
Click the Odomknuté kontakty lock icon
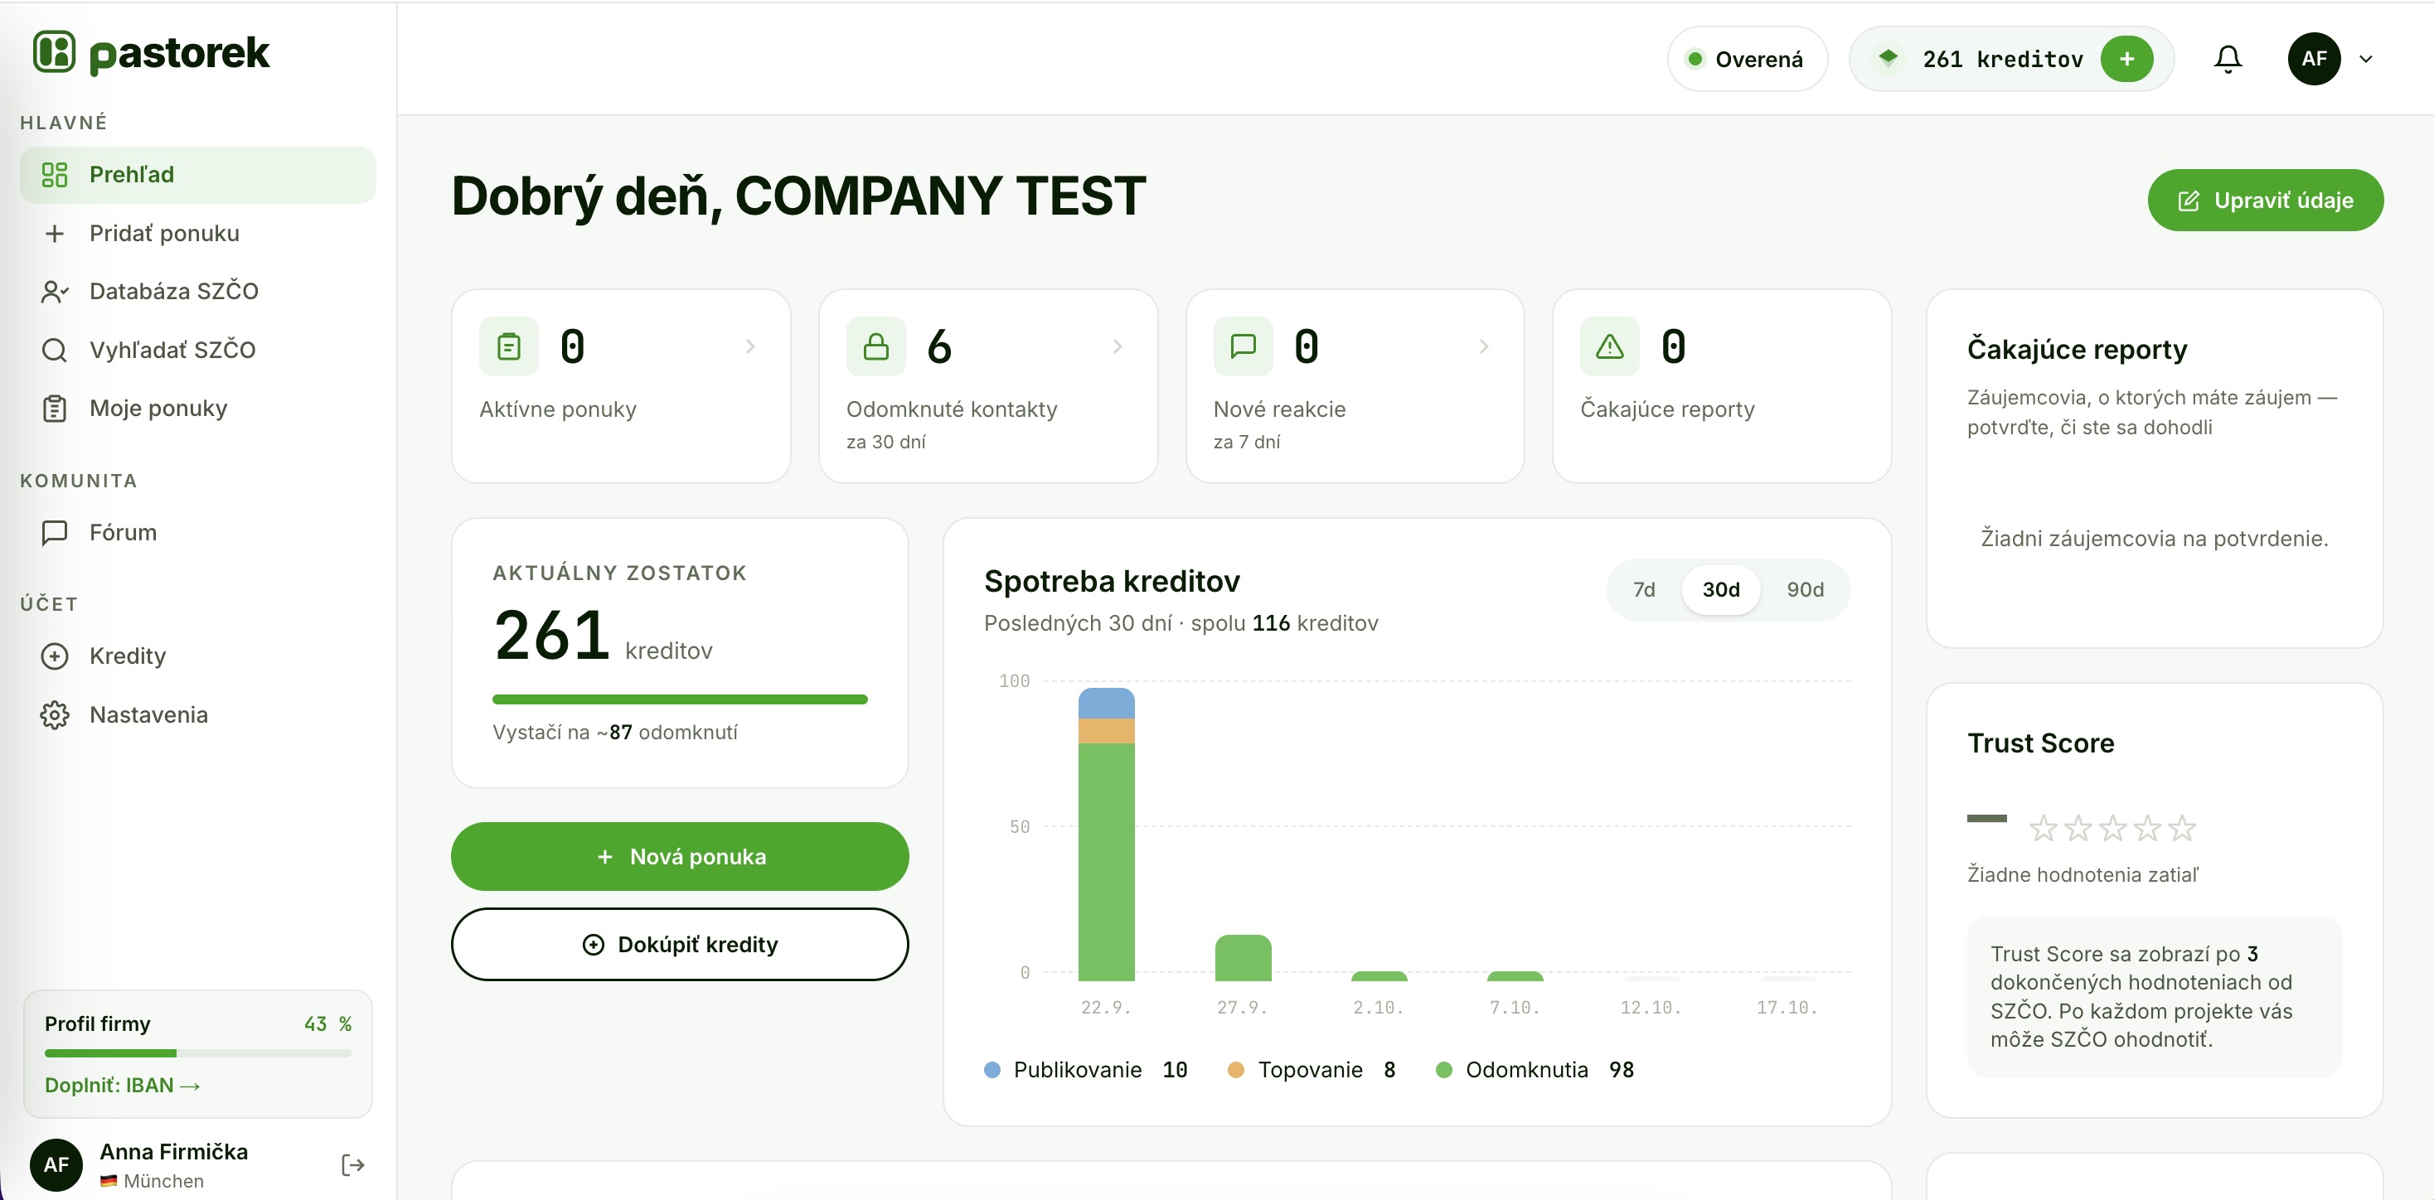click(876, 346)
